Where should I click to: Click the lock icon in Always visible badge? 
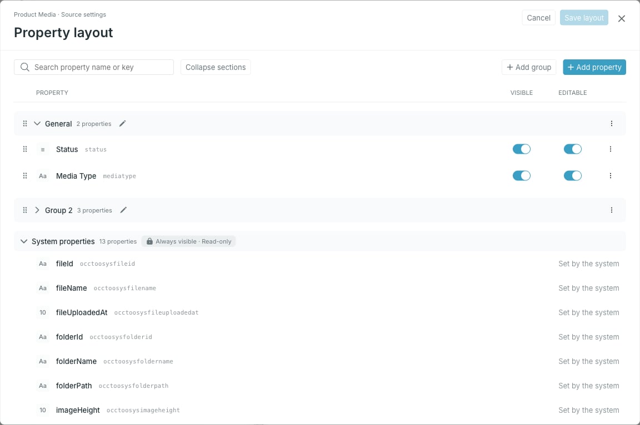[x=149, y=241]
